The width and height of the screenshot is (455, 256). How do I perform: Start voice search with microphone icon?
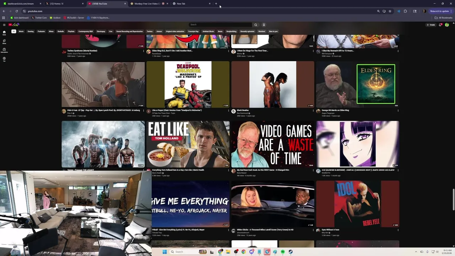pyautogui.click(x=264, y=25)
